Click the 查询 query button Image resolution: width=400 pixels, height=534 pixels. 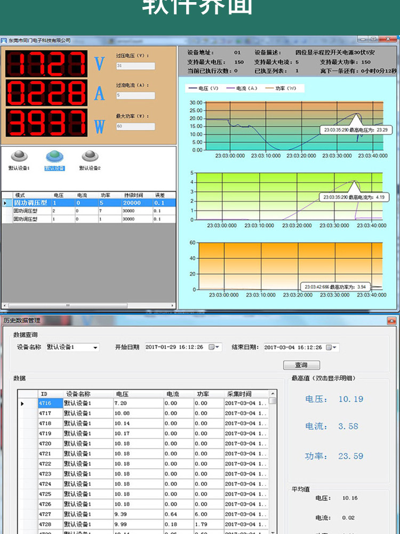[x=301, y=365]
